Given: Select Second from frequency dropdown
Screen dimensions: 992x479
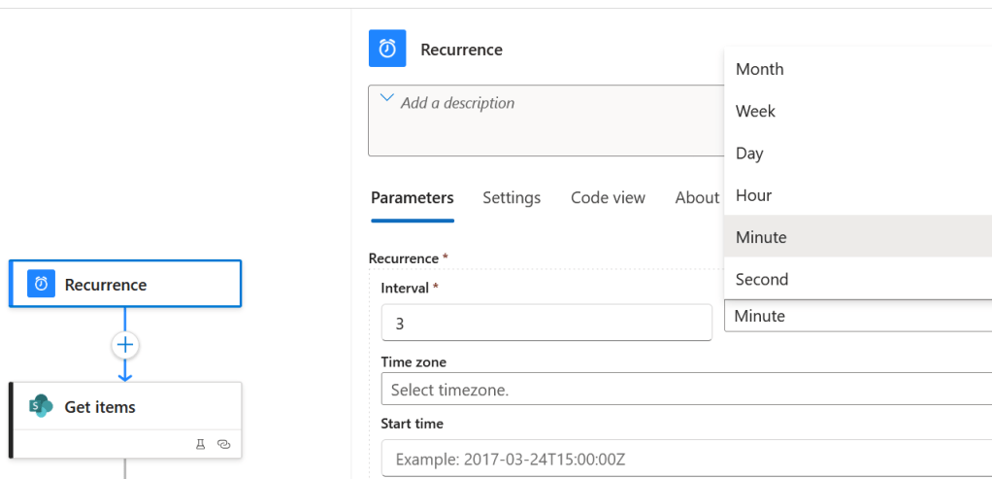Looking at the screenshot, I should point(858,278).
